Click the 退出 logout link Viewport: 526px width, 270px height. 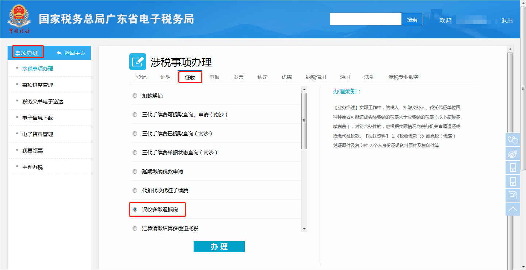tap(507, 21)
